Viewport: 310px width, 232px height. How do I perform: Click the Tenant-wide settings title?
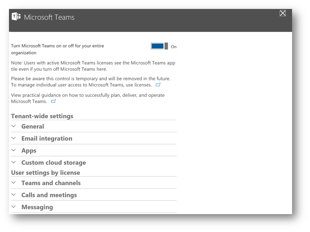coord(42,116)
